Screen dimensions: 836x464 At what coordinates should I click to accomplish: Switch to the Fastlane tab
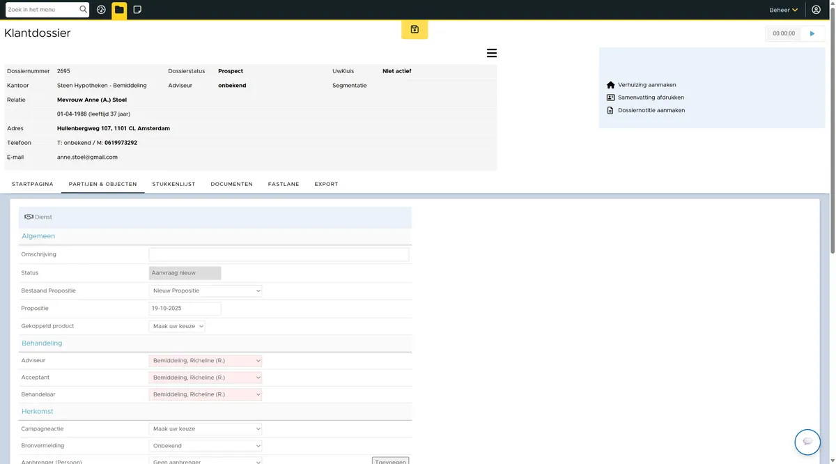coord(284,184)
